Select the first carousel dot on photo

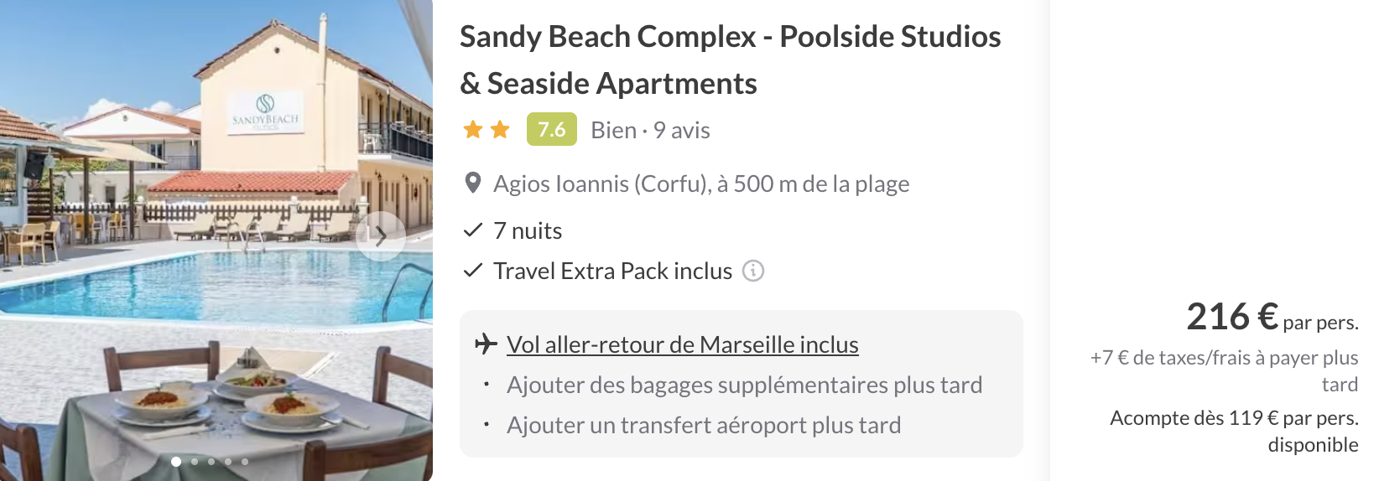tap(176, 462)
